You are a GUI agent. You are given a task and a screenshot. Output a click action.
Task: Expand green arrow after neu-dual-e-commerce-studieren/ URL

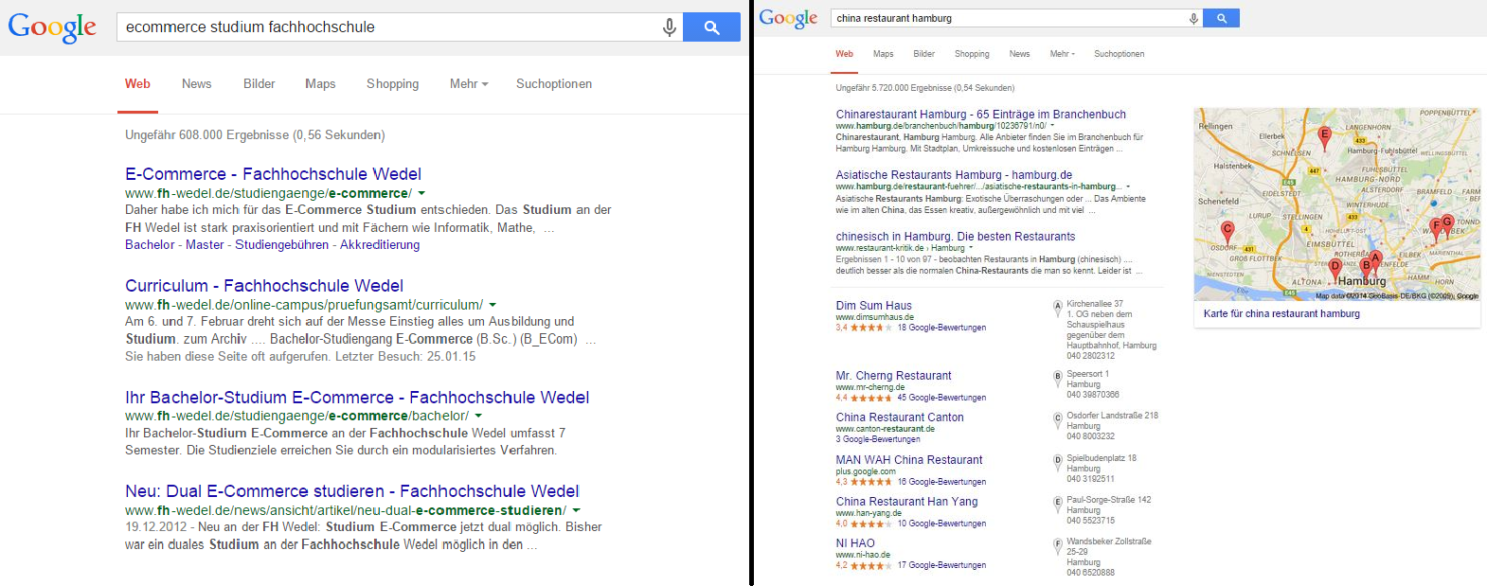pos(576,510)
